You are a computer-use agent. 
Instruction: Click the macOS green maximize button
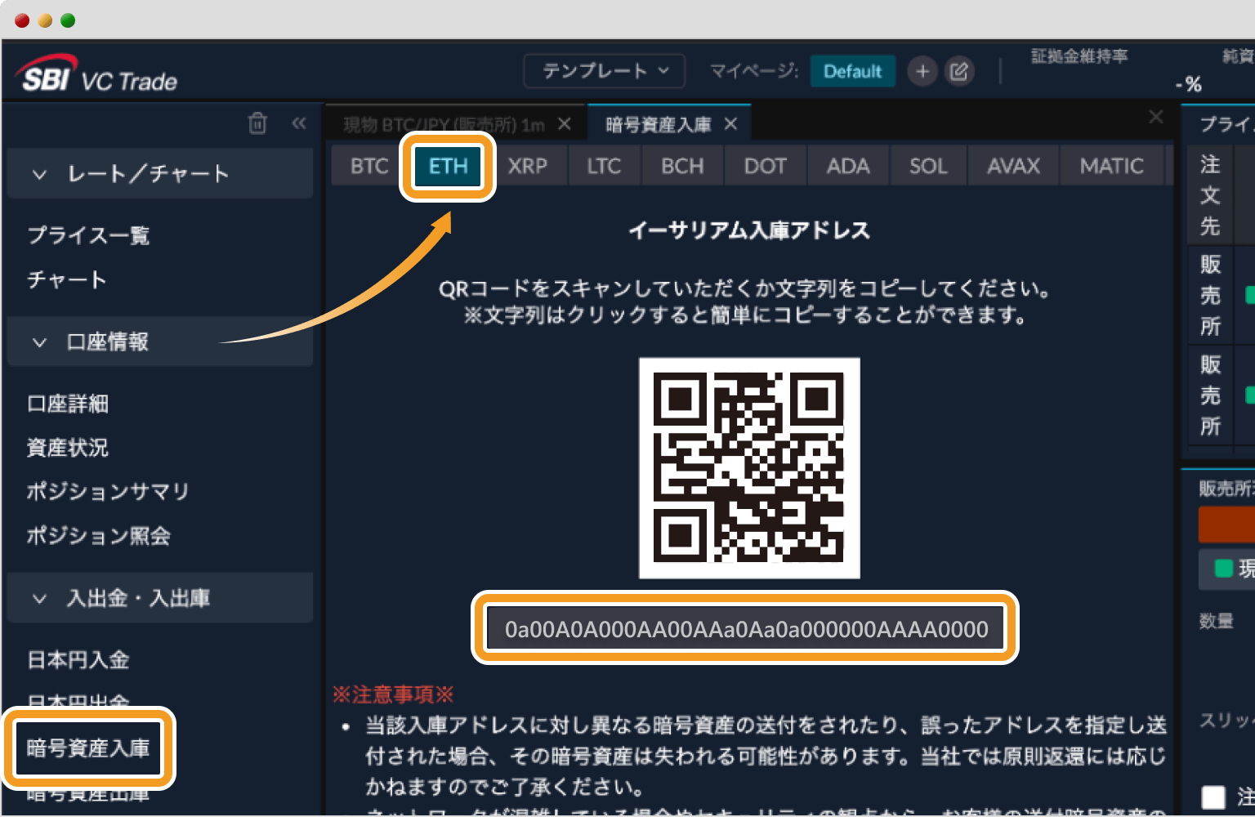coord(68,20)
